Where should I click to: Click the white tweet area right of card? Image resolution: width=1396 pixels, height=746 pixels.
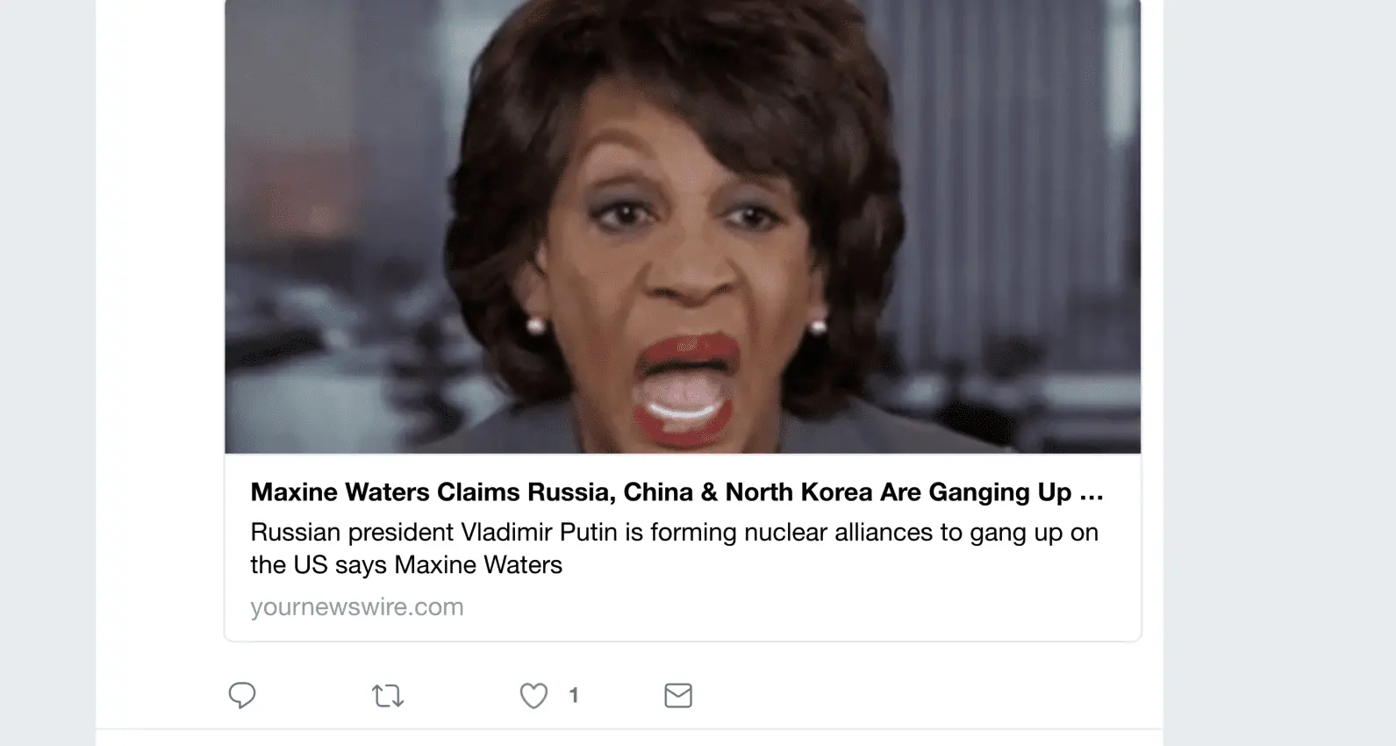pos(1152,351)
